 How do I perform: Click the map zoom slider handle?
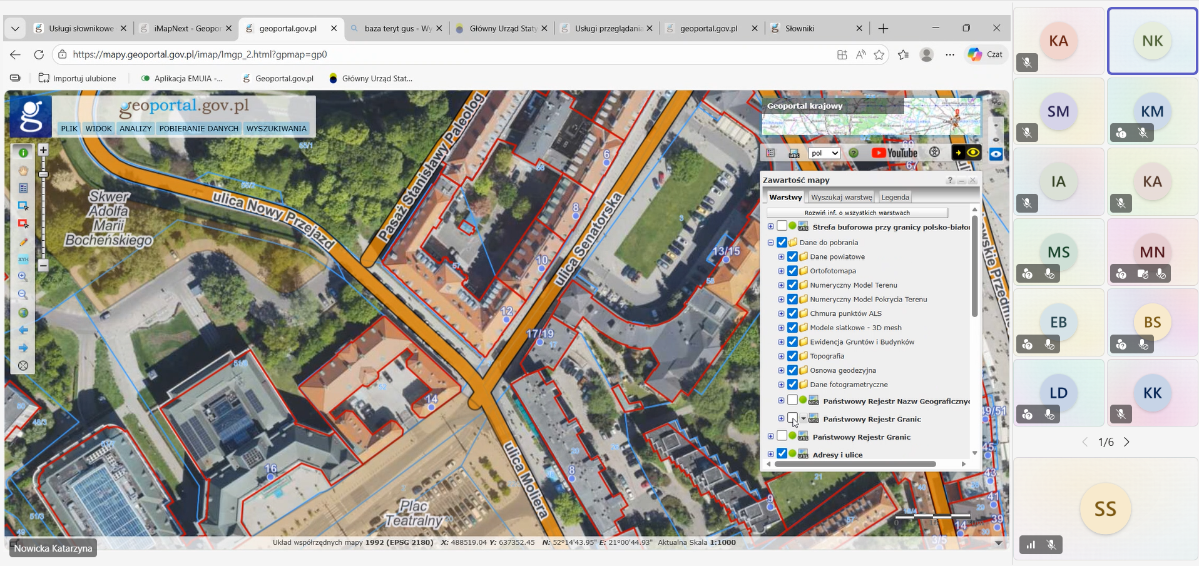click(43, 174)
